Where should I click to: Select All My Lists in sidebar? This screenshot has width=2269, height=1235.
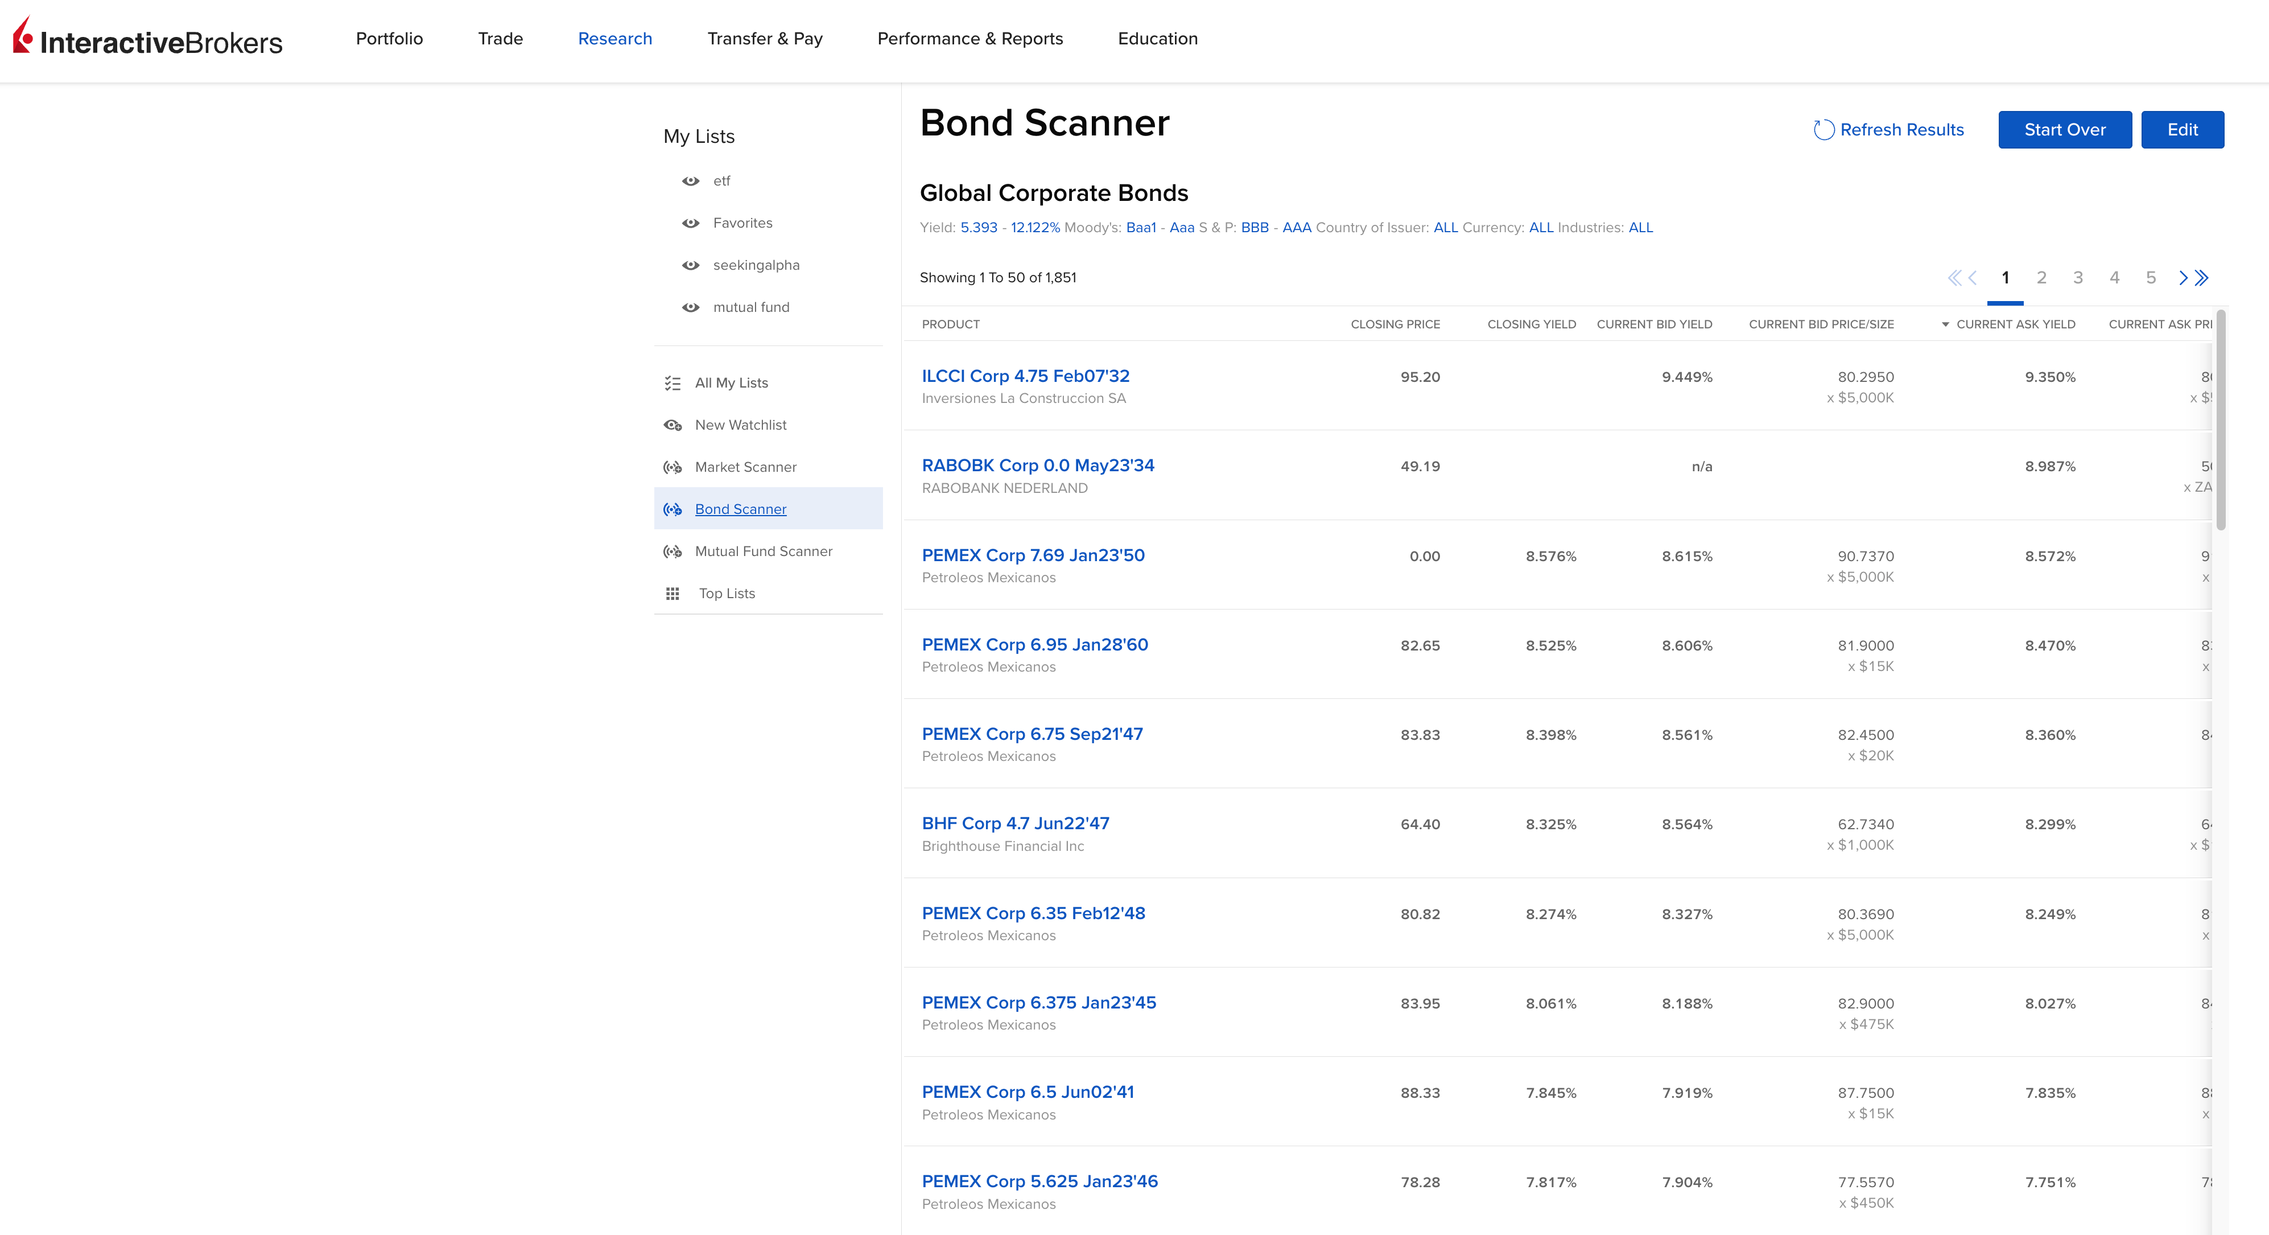pyautogui.click(x=731, y=383)
